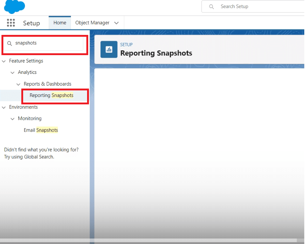Image resolution: width=305 pixels, height=244 pixels.
Task: Open Email Snapshots link
Action: (41, 130)
